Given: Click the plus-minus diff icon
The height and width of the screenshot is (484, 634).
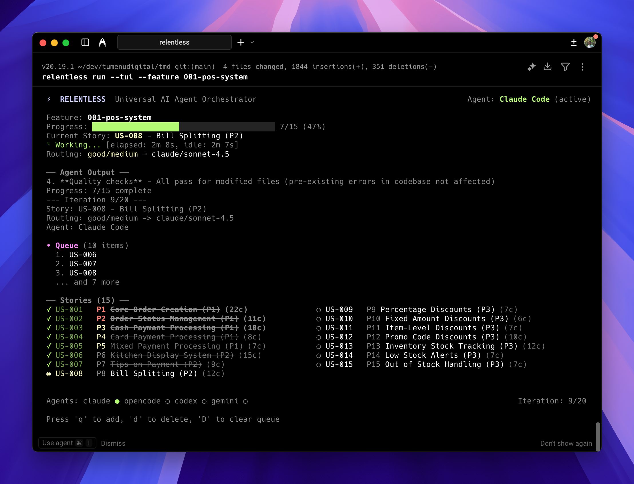Looking at the screenshot, I should [x=574, y=42].
